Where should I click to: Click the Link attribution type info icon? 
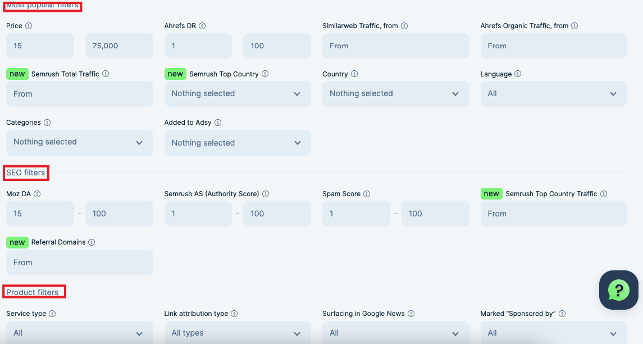[234, 314]
